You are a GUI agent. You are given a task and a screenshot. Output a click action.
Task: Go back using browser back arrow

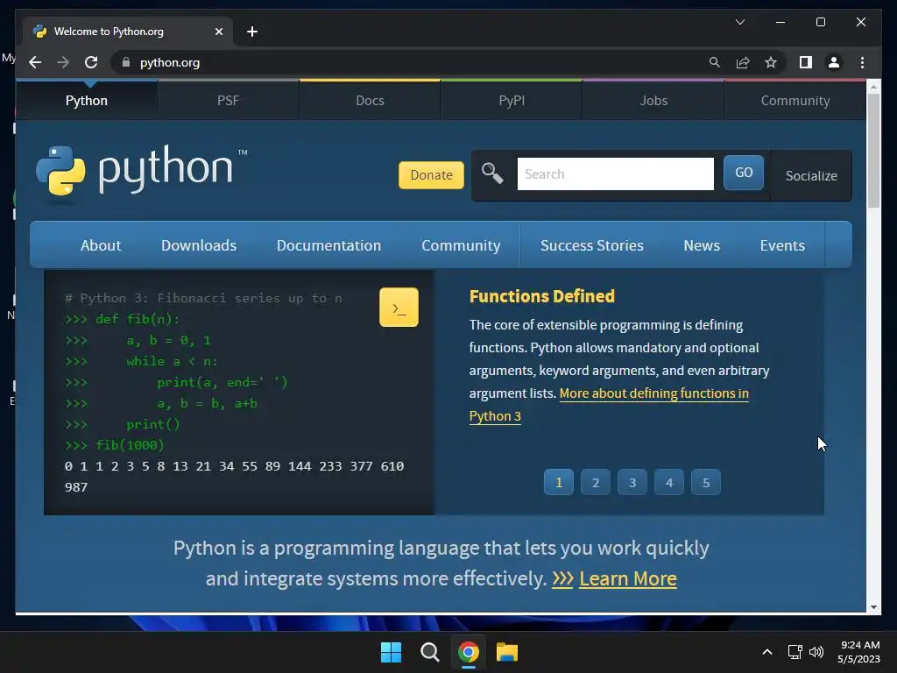[x=35, y=62]
